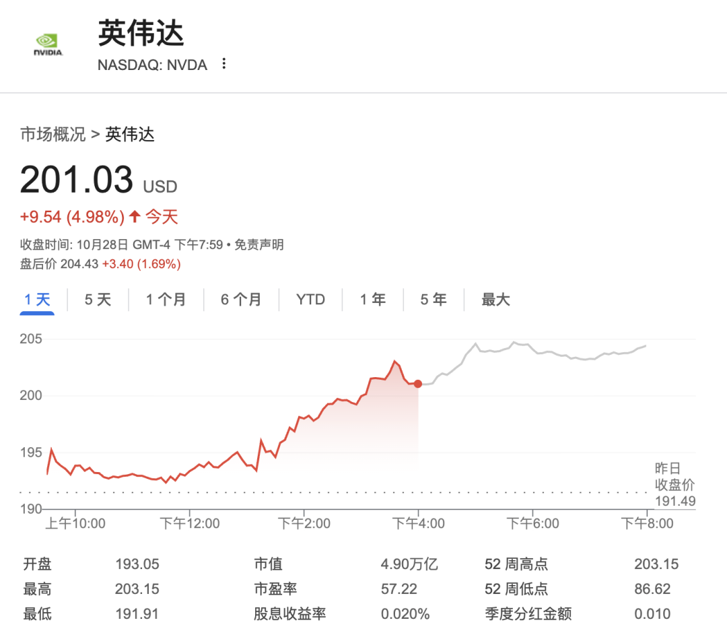The height and width of the screenshot is (637, 727).
Task: Select the YTD chart range
Action: point(310,299)
